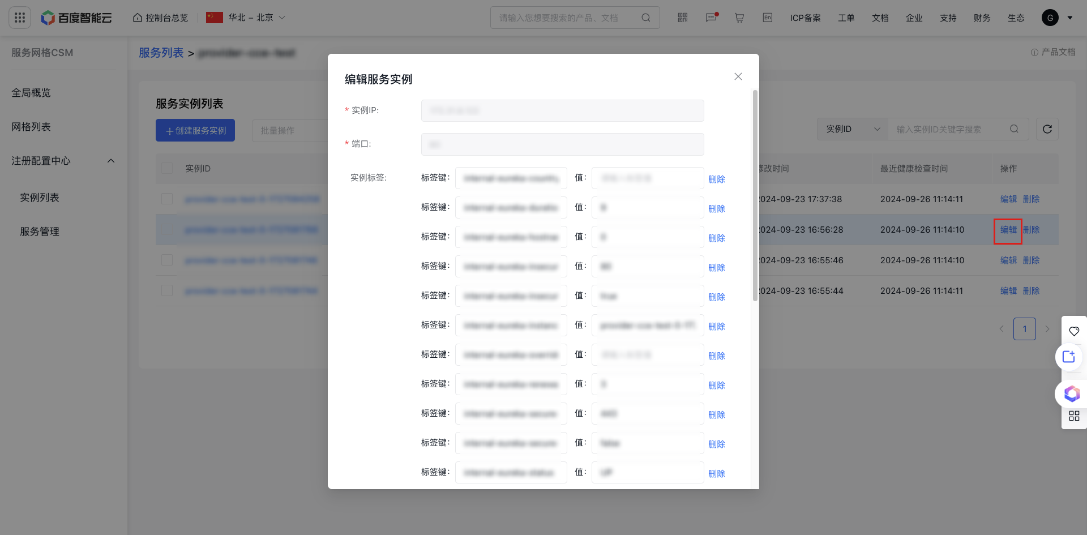1087x535 pixels.
Task: Click the 实例IP input field
Action: point(563,110)
